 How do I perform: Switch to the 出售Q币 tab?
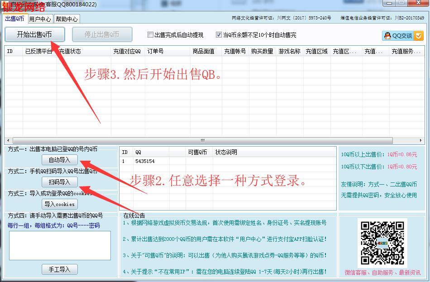[14, 19]
